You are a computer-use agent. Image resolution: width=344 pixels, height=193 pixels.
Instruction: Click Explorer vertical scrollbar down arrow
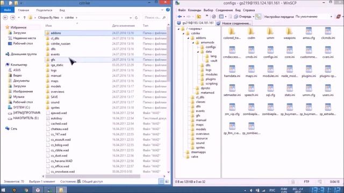point(168,172)
